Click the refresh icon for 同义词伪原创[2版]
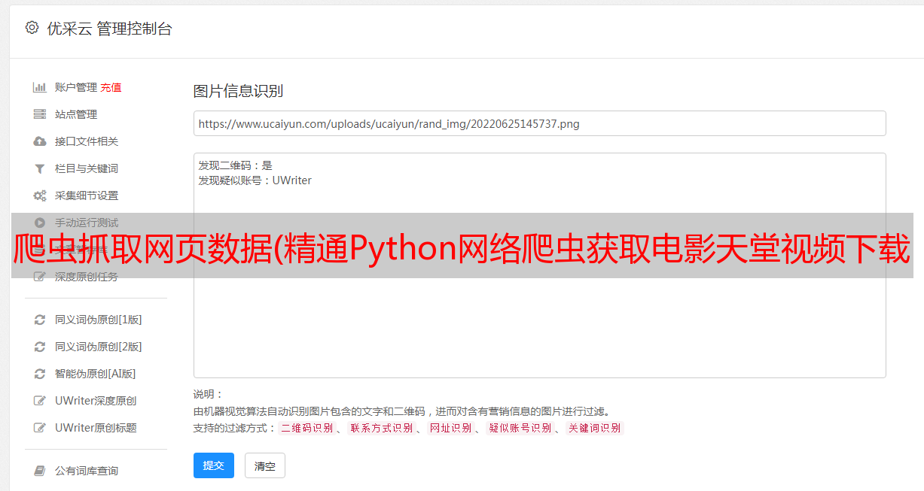924x491 pixels. 40,347
